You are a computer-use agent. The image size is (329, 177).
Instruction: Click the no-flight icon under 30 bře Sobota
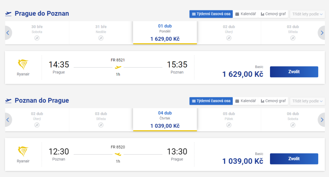tap(37, 38)
